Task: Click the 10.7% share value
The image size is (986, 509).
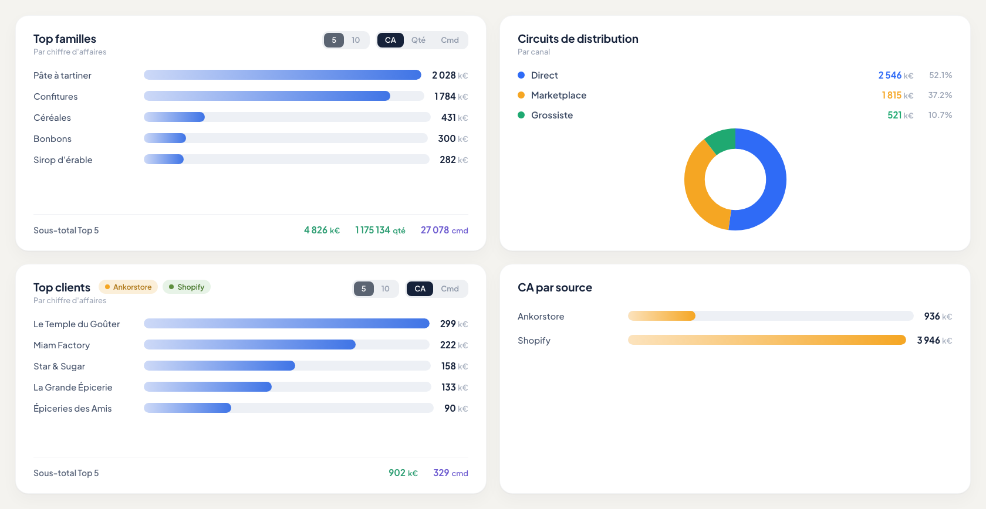Action: coord(940,115)
